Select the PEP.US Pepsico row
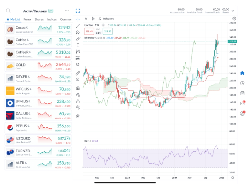Screen dimensions: 249x186 38,128
